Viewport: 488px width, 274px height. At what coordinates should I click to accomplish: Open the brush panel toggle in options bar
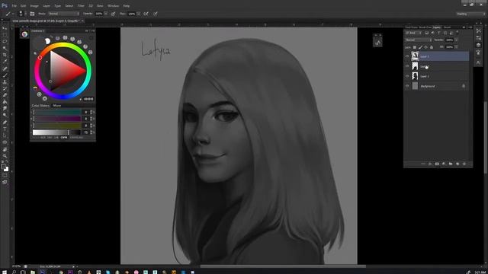point(32,14)
